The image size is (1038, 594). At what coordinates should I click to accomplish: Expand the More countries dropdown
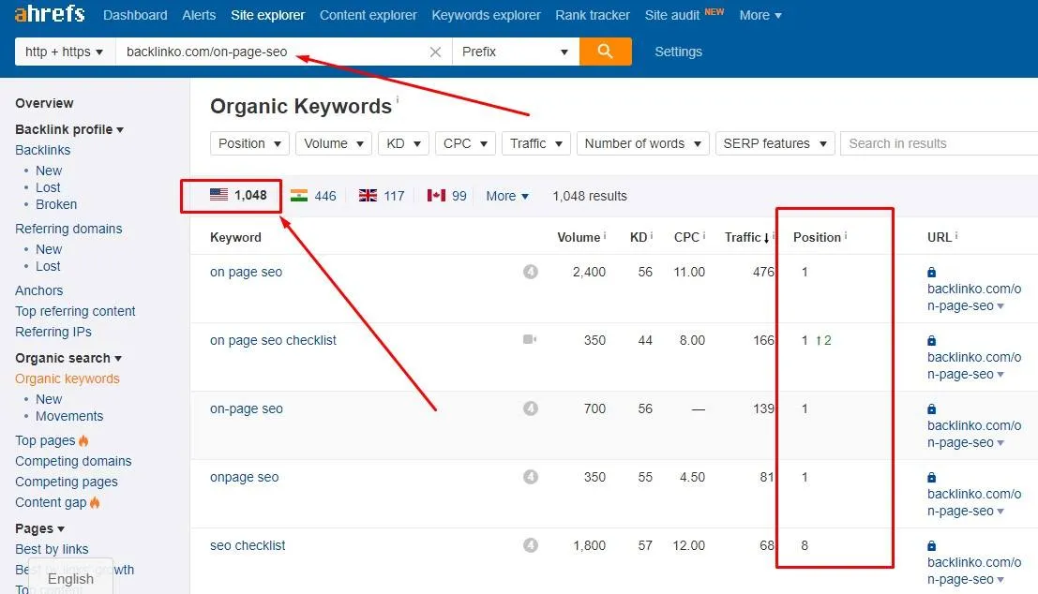(x=507, y=196)
